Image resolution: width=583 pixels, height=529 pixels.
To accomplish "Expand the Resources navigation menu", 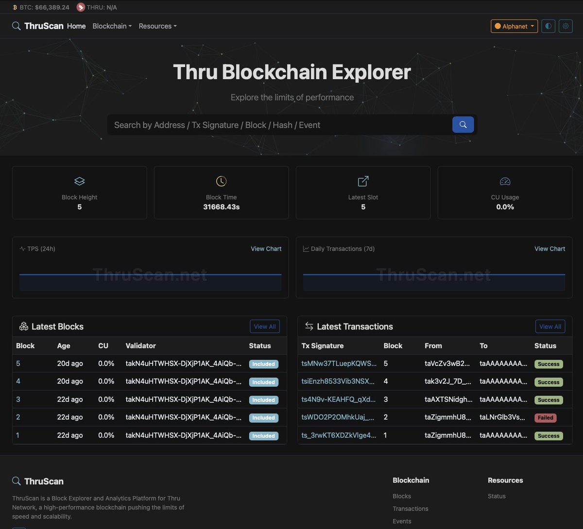I will [158, 26].
